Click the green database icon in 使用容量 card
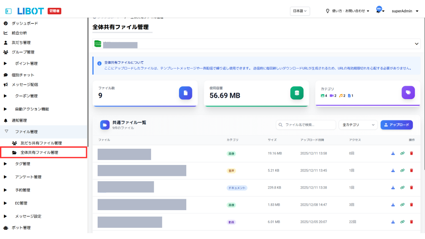 point(297,93)
